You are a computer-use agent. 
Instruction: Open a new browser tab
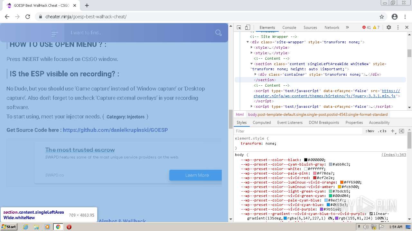87,5
